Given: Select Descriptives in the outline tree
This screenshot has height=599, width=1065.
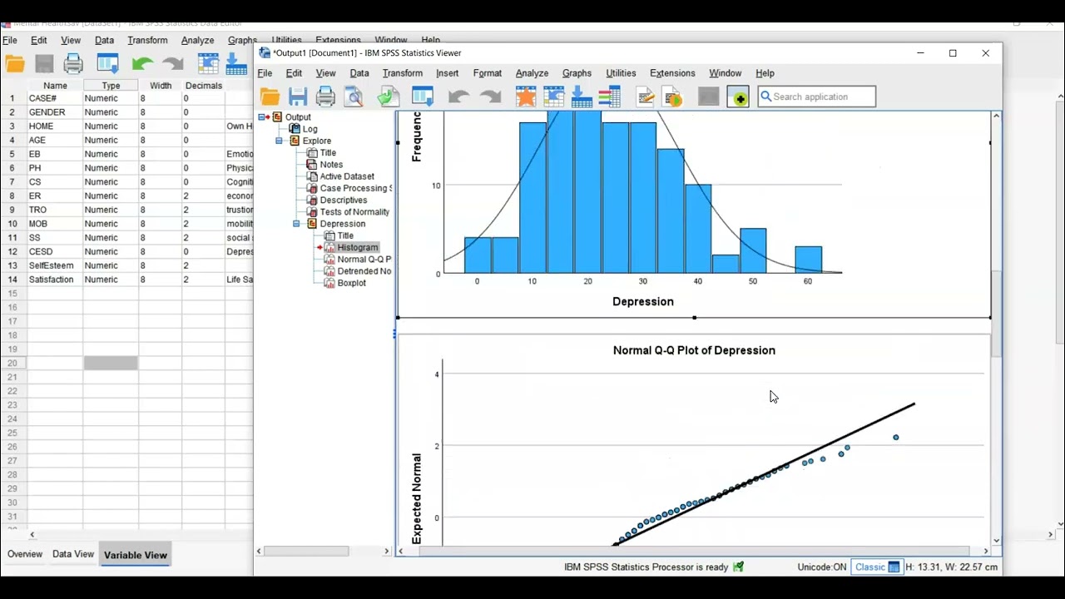Looking at the screenshot, I should coord(344,200).
